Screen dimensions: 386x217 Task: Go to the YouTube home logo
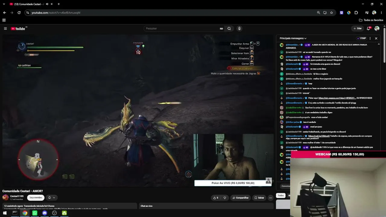pos(18,29)
